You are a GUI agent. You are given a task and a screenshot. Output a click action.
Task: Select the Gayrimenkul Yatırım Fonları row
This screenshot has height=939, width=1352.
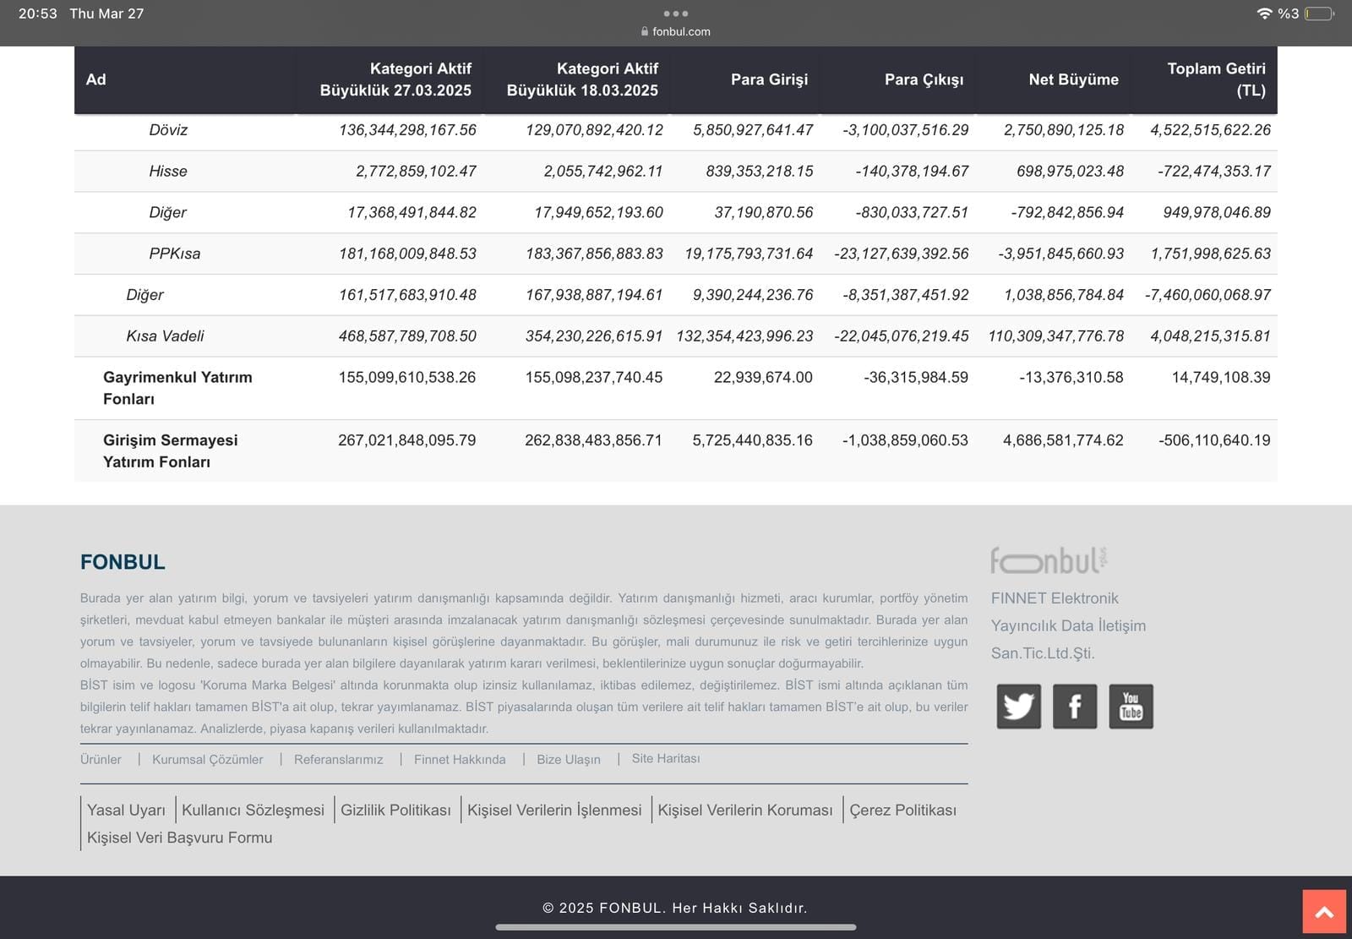click(x=177, y=388)
